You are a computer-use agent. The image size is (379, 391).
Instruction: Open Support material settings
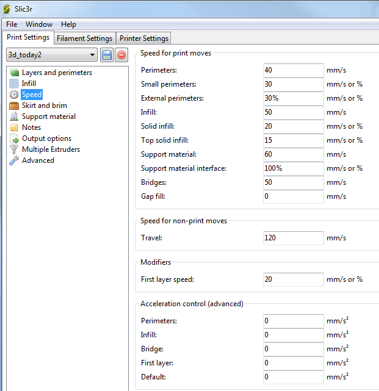[49, 117]
